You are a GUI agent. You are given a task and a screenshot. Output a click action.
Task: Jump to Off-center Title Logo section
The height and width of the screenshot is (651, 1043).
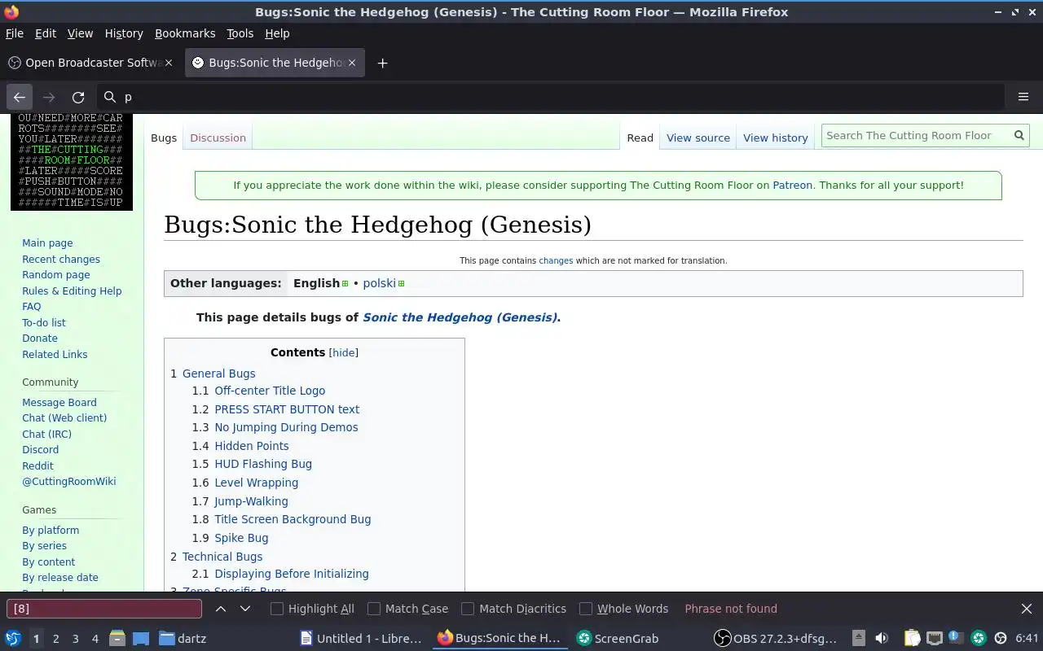pyautogui.click(x=270, y=391)
